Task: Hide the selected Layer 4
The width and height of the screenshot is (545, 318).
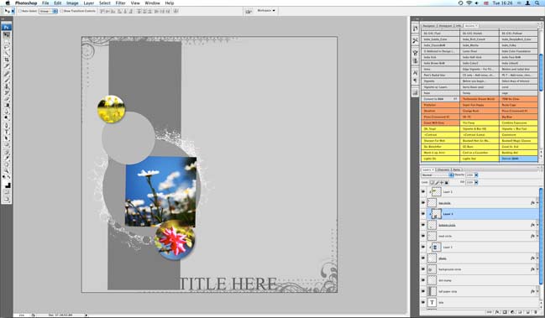Action: 423,214
